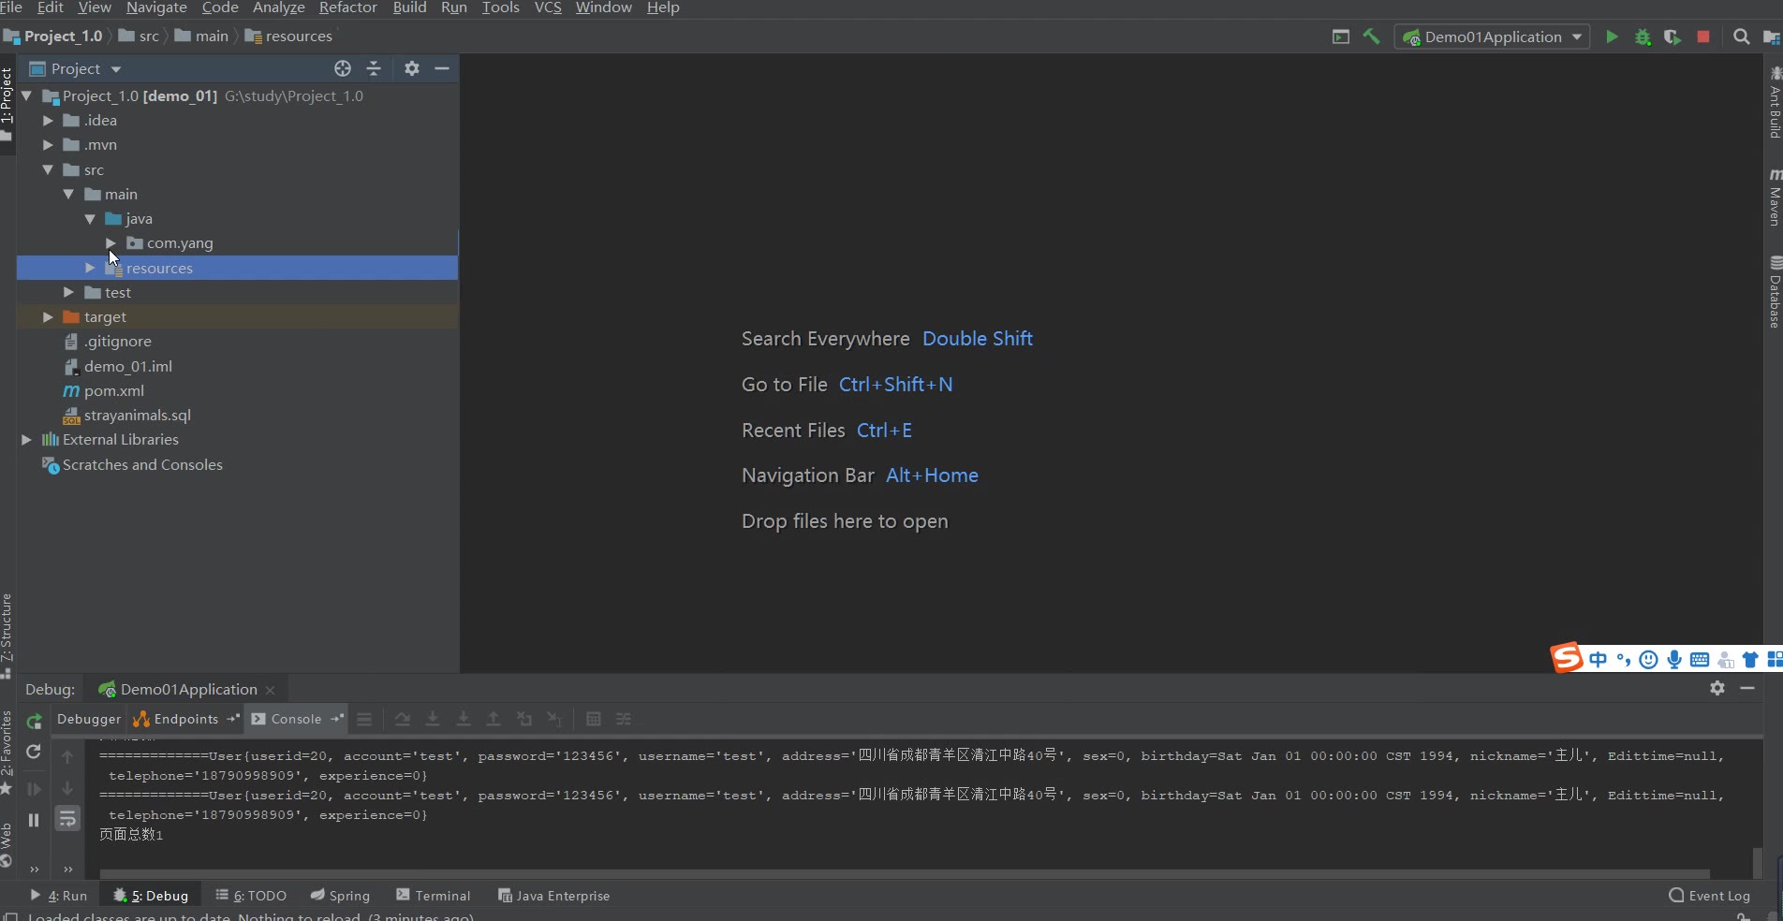Start debugging with the bug icon
This screenshot has height=921, width=1783.
pyautogui.click(x=1643, y=37)
